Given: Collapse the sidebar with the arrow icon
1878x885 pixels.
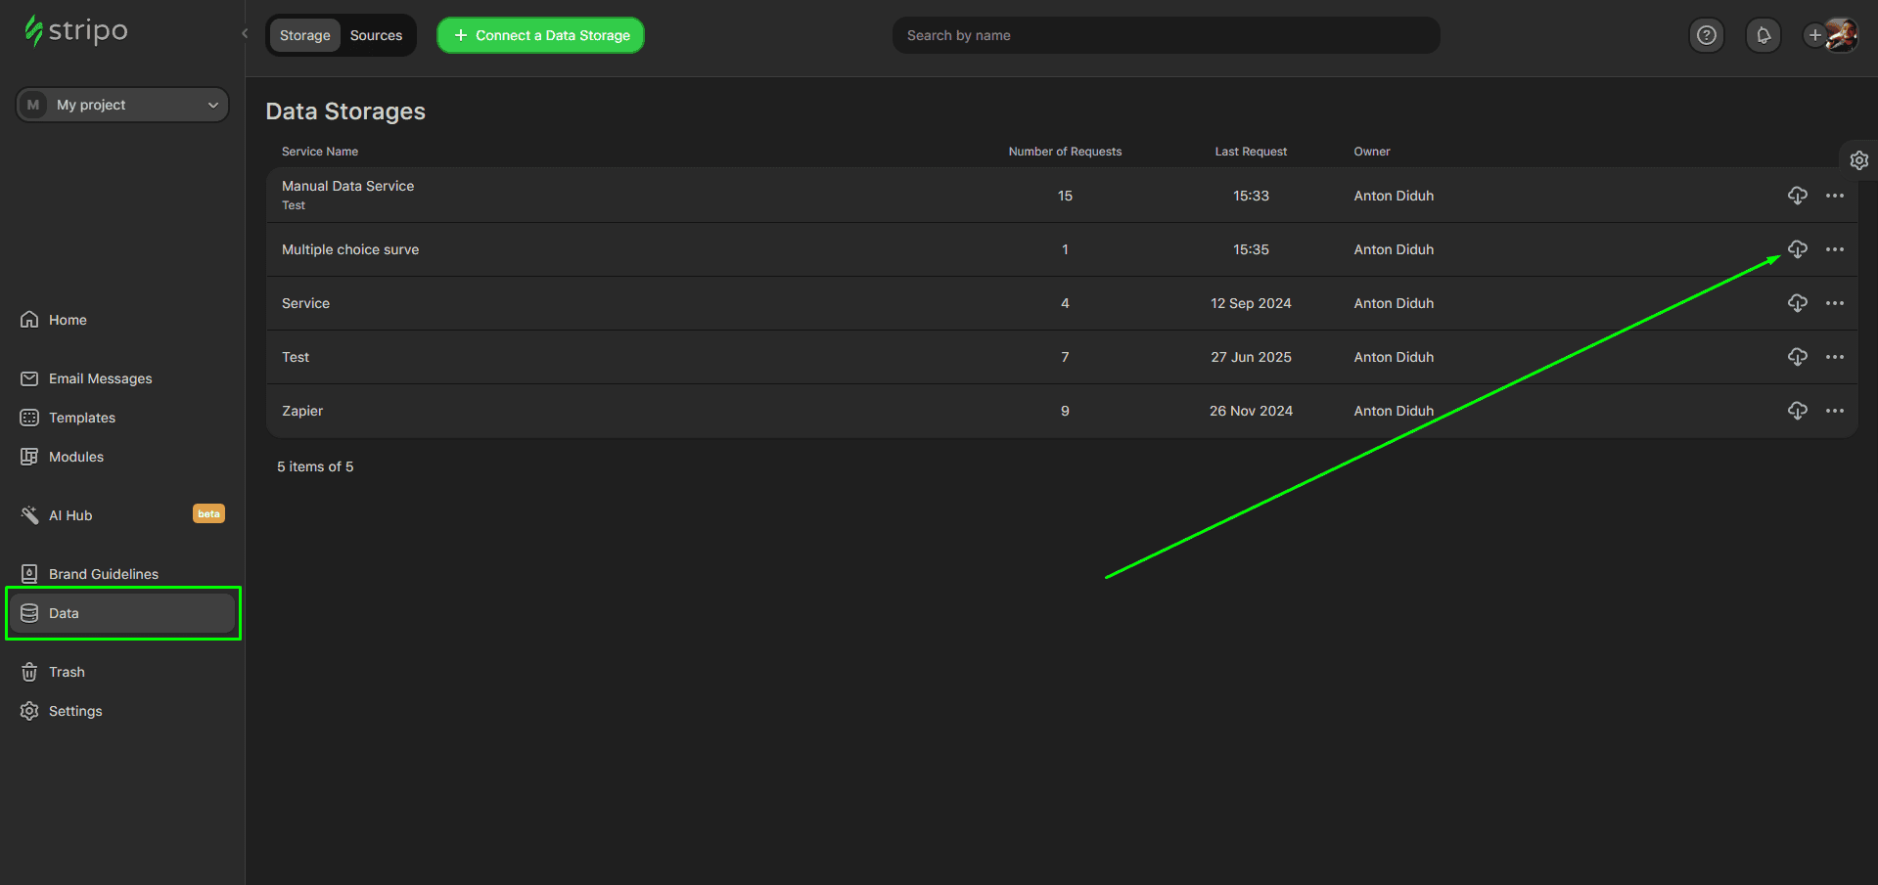Looking at the screenshot, I should (245, 34).
